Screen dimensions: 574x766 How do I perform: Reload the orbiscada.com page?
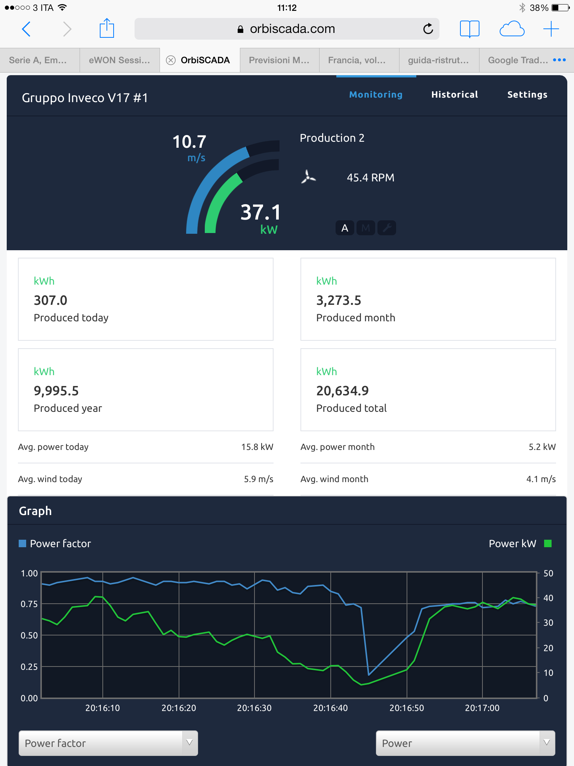click(428, 29)
